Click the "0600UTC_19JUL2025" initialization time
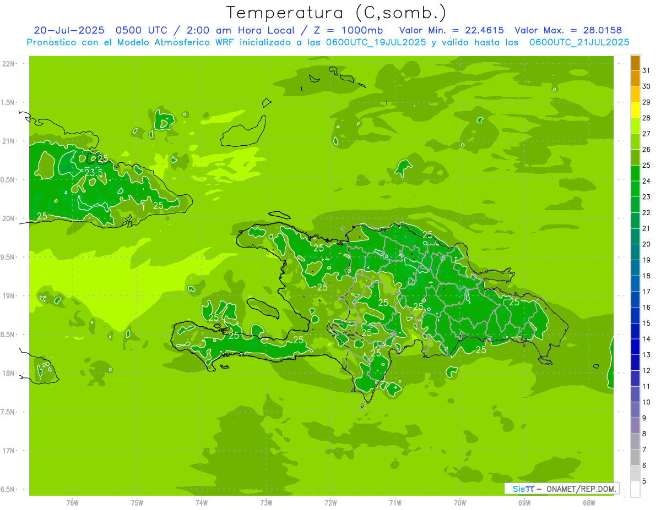The width and height of the screenshot is (661, 510). 376,42
